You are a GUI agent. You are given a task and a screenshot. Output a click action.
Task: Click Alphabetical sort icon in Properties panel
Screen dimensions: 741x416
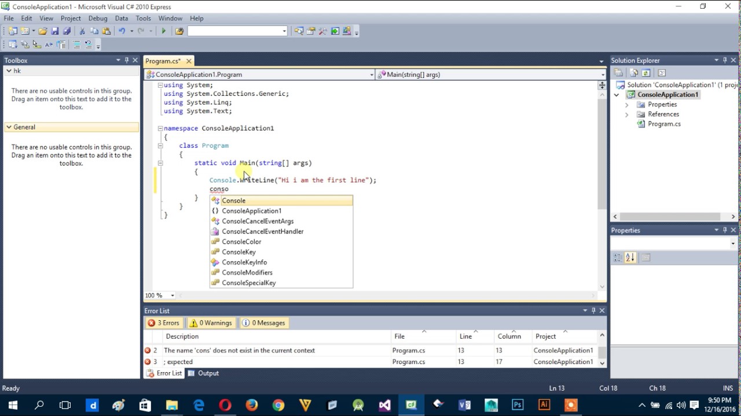click(630, 258)
